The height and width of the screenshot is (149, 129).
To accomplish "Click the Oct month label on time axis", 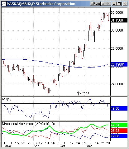I will (x=62, y=146).
